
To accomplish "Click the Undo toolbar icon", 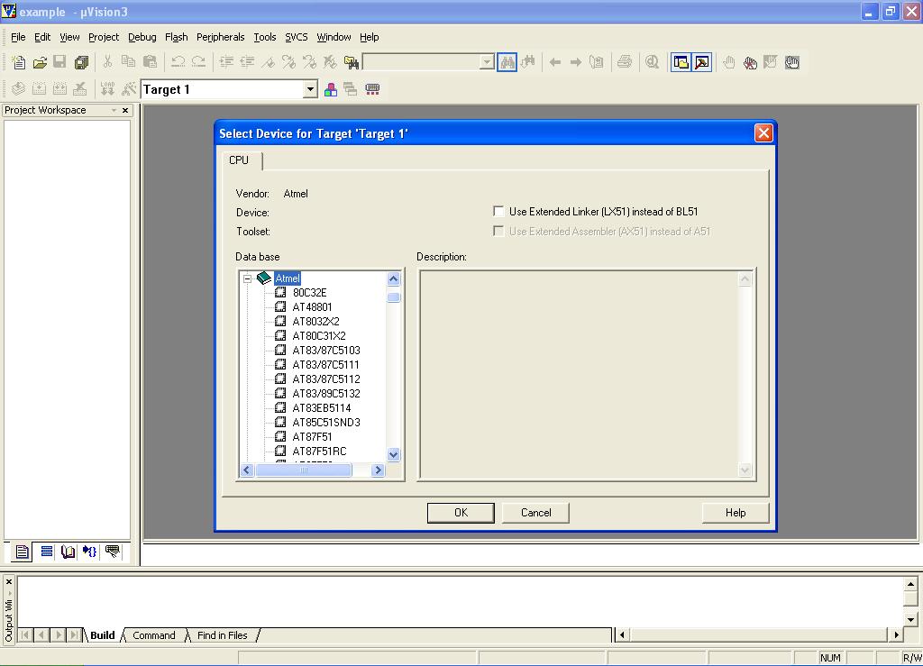I will click(x=178, y=62).
